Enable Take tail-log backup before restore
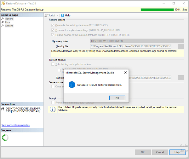The image size is (189, 159). [x=53, y=64]
